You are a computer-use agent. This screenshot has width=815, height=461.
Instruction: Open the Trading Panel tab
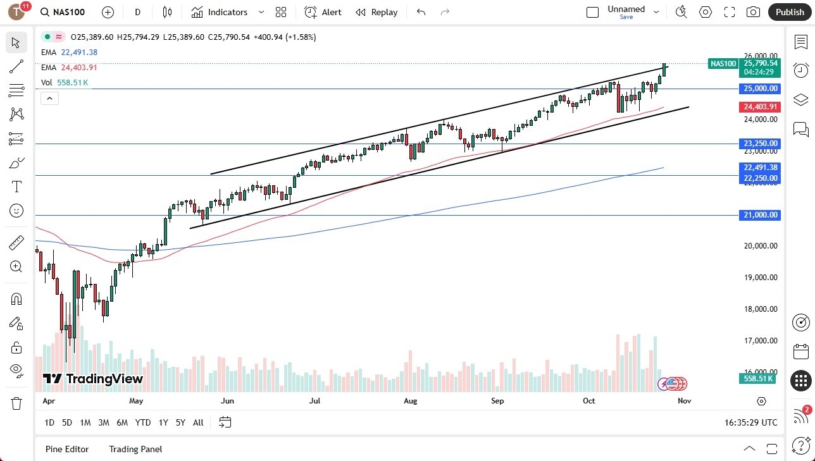(x=135, y=449)
